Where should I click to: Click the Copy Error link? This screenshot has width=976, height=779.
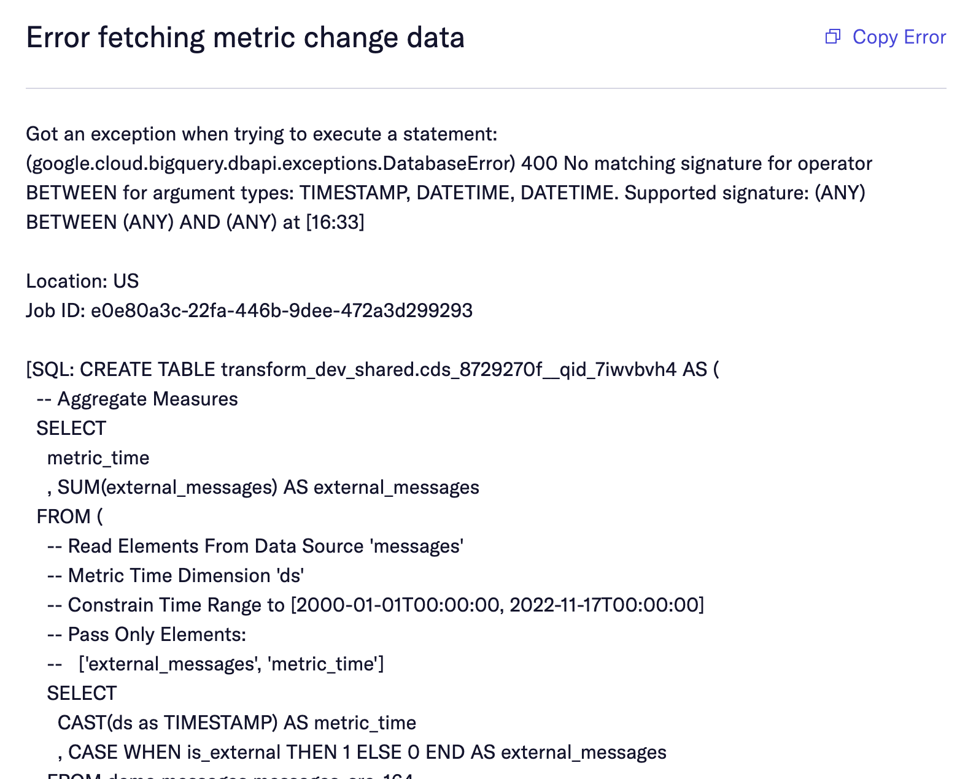[898, 37]
